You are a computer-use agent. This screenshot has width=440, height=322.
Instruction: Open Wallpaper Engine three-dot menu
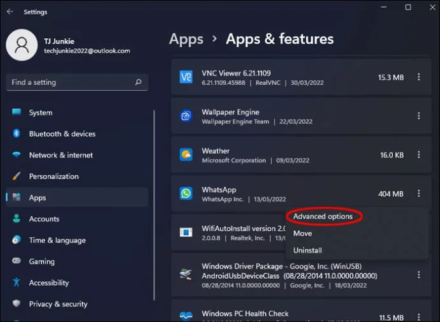click(418, 115)
